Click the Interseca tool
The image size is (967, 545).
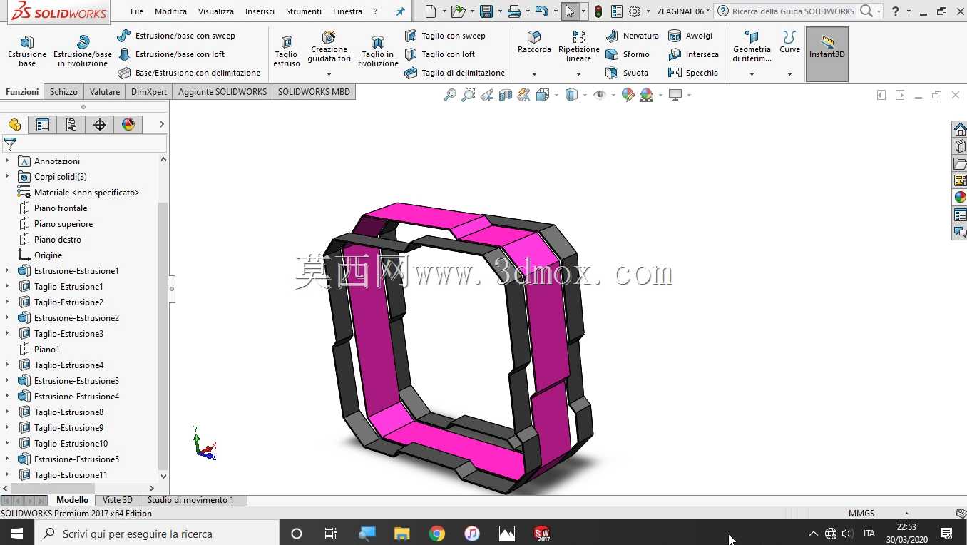tap(693, 54)
